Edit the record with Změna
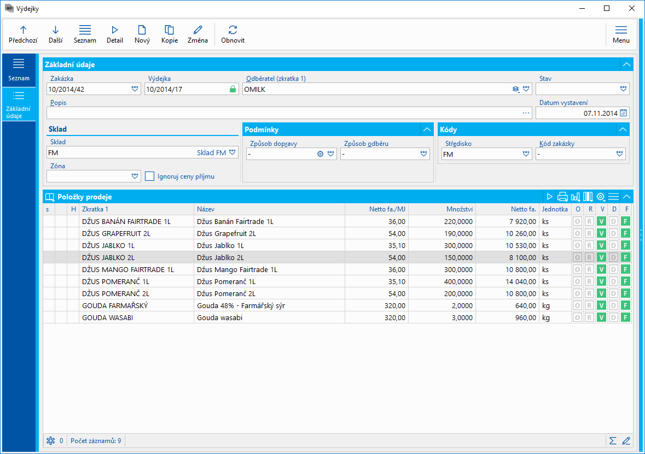 click(x=197, y=34)
